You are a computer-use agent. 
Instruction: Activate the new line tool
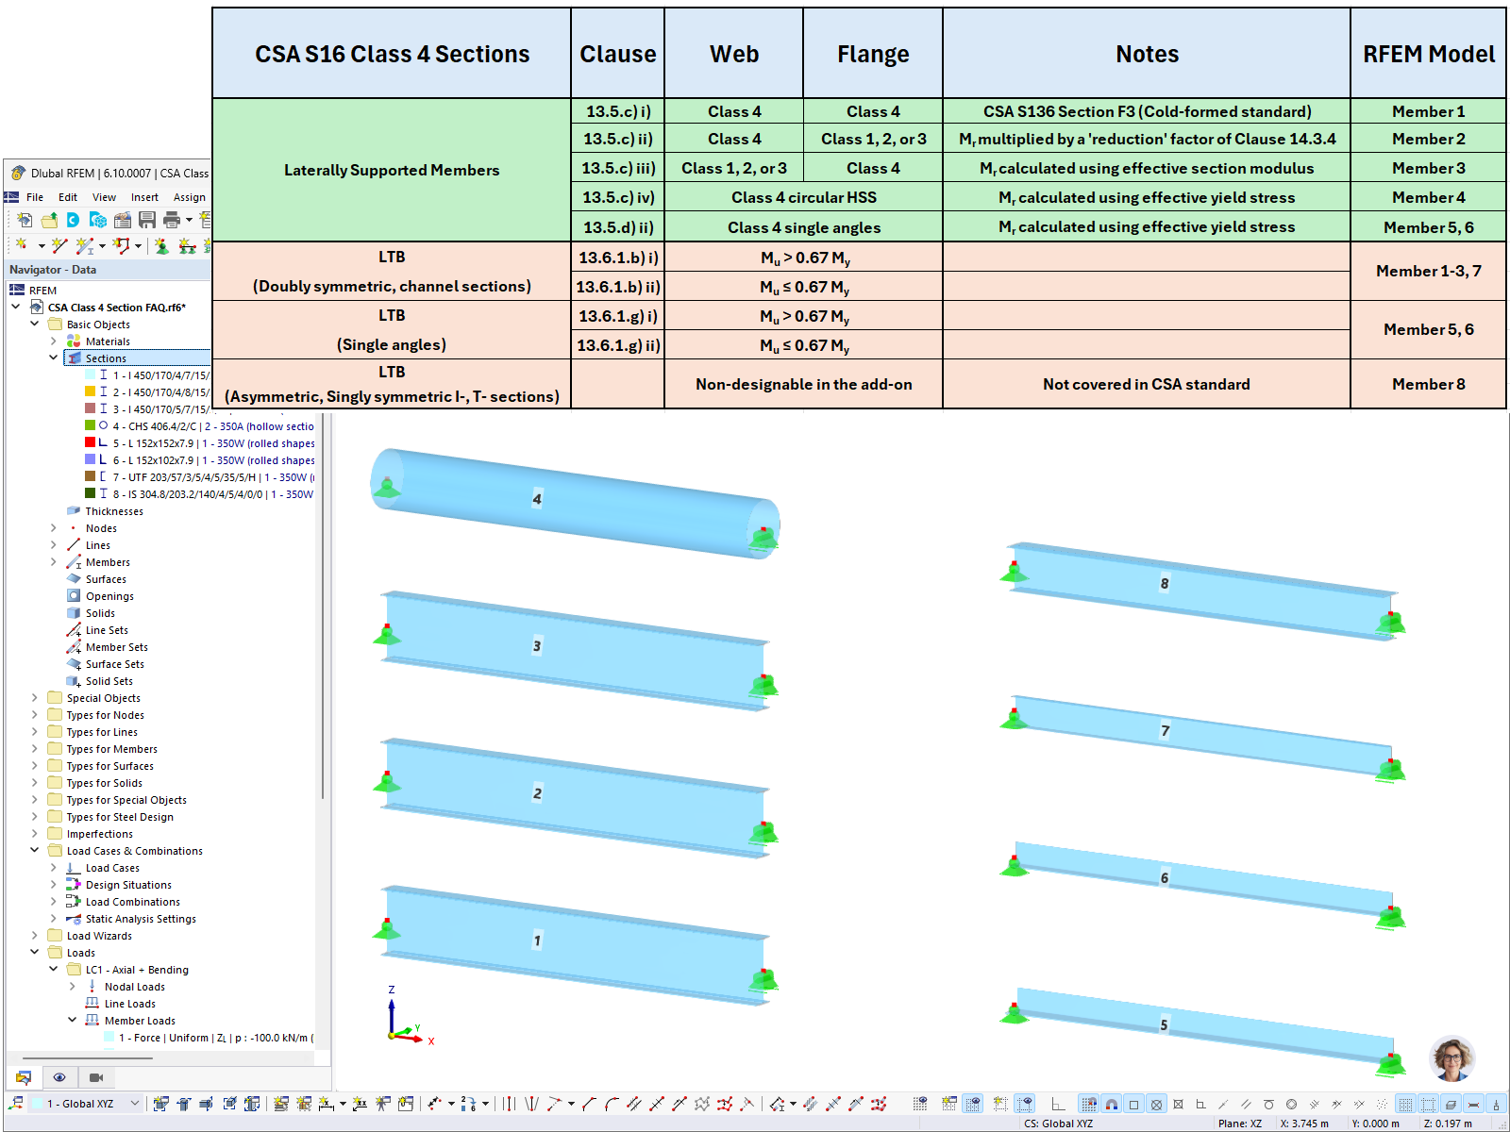tap(59, 245)
